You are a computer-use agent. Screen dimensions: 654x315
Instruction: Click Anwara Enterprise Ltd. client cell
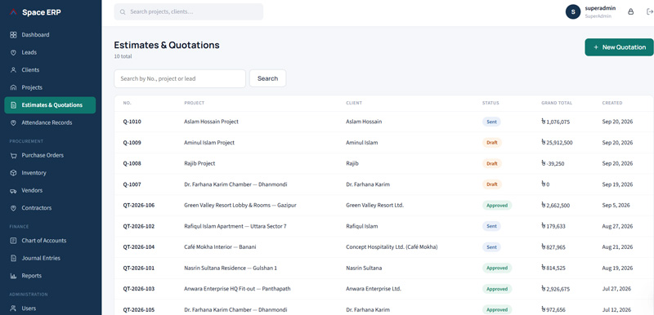tap(374, 289)
